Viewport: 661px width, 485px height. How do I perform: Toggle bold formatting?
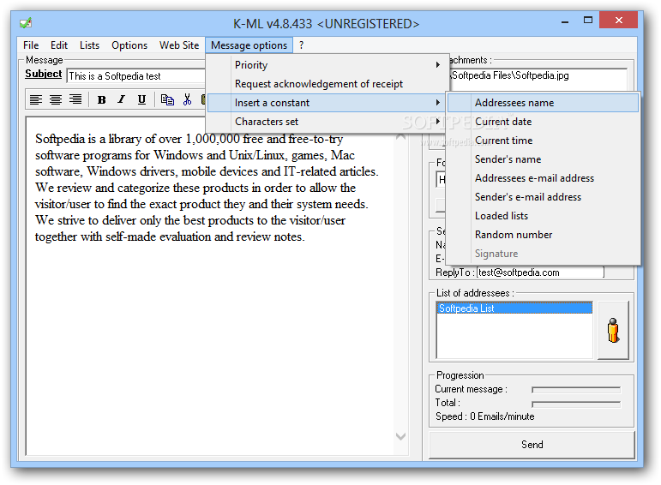point(101,100)
